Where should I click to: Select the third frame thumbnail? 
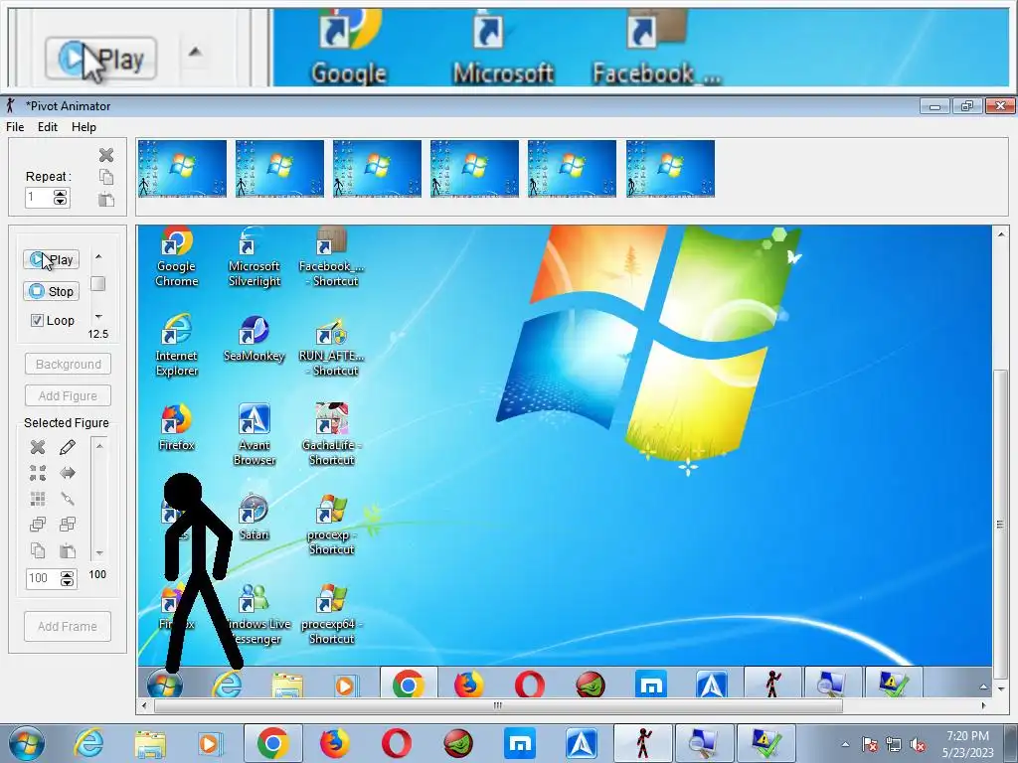(x=377, y=169)
